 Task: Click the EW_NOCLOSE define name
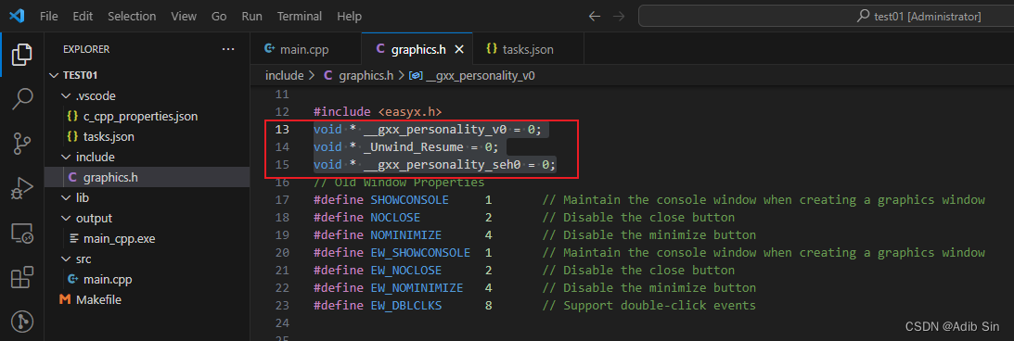coord(406,270)
